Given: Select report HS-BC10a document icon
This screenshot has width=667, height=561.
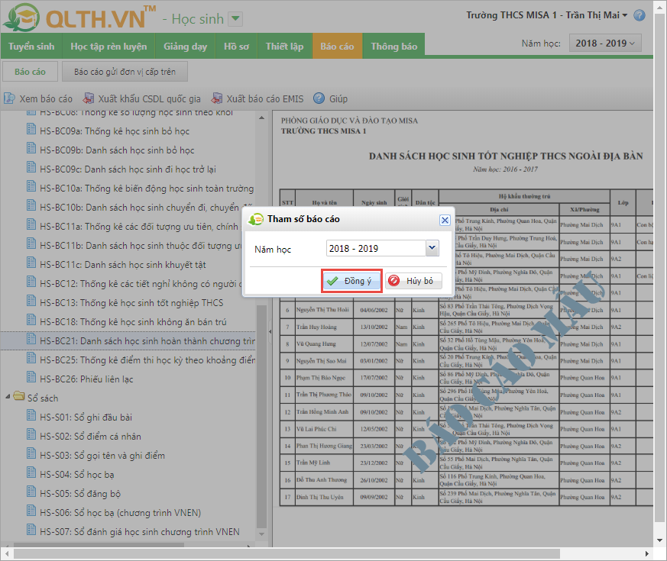Looking at the screenshot, I should [x=31, y=186].
